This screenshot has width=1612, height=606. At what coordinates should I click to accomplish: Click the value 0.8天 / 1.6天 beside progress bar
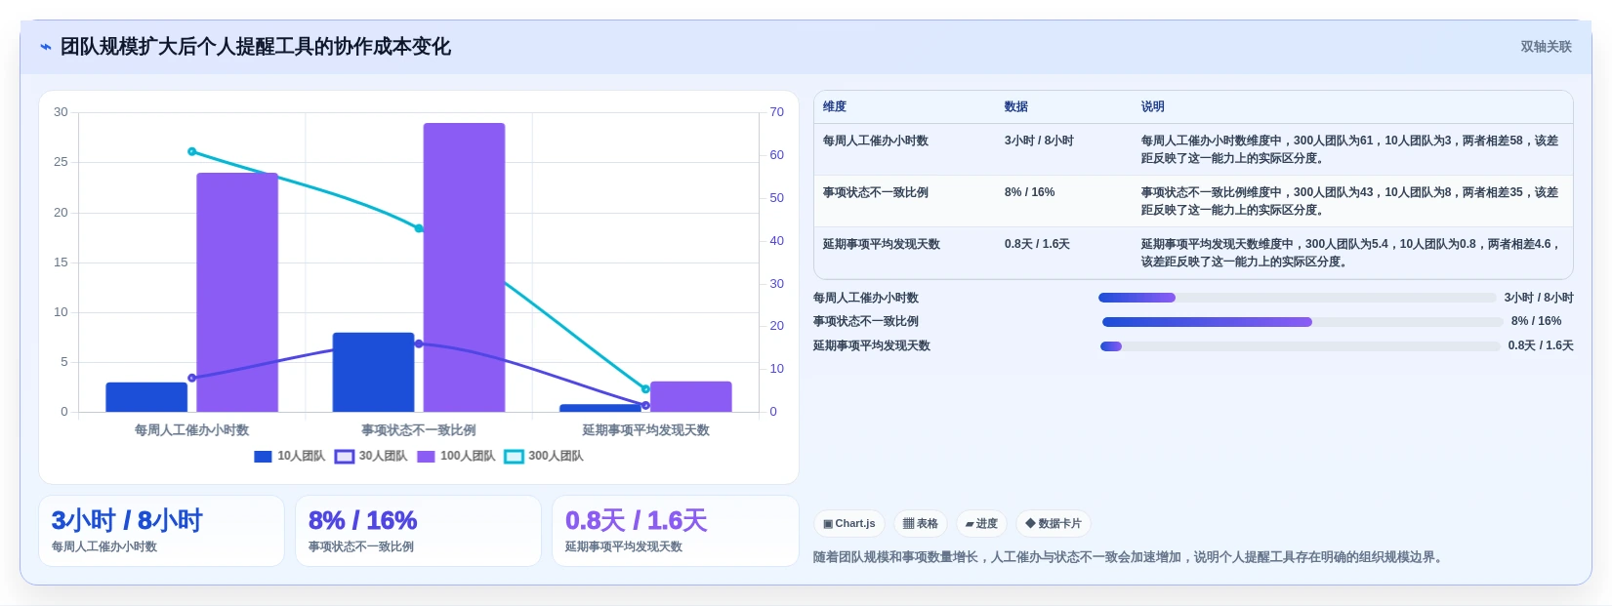point(1541,345)
